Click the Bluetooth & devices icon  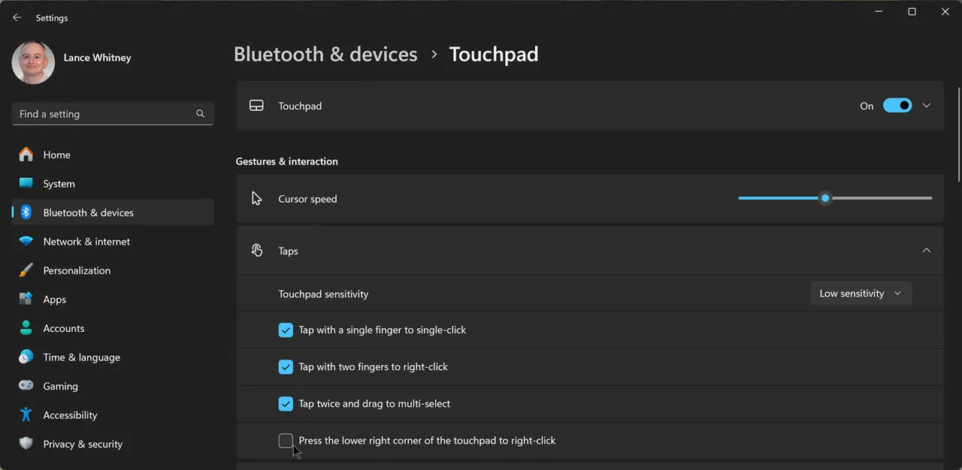(26, 212)
